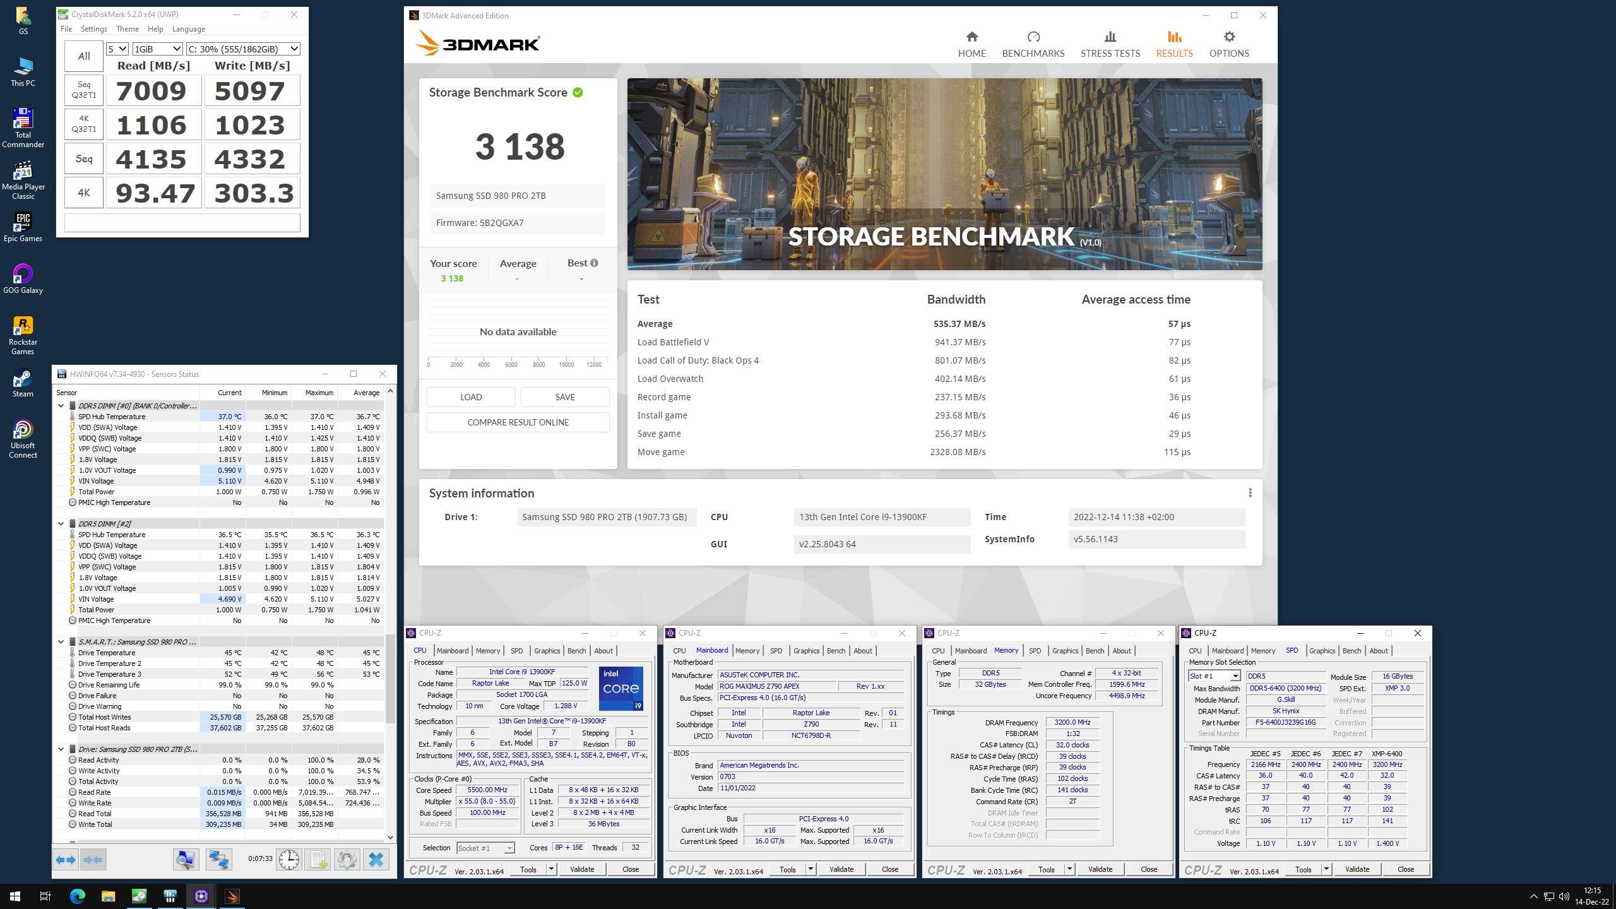Open the 3DMark STRESS TESTS section

coord(1110,45)
